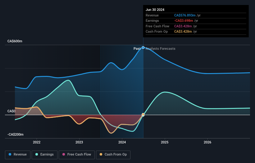
Task: Click the Earnings row label in tooltip
Action: (152, 21)
